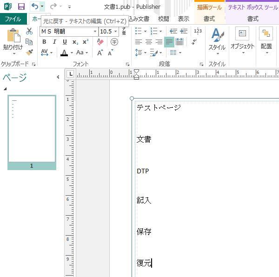Click the Save icon in quick access toolbar

[21, 7]
